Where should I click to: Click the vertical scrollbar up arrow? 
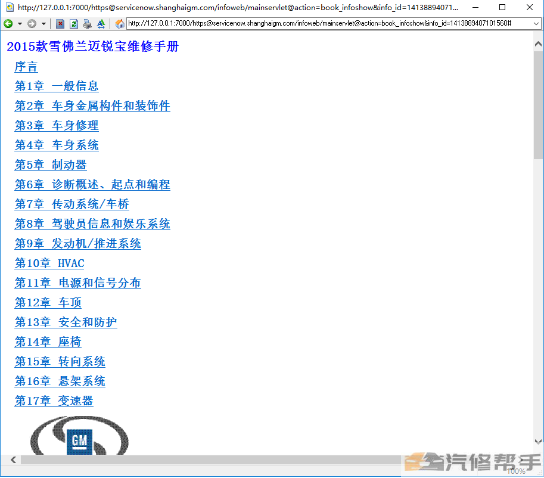(x=538, y=44)
